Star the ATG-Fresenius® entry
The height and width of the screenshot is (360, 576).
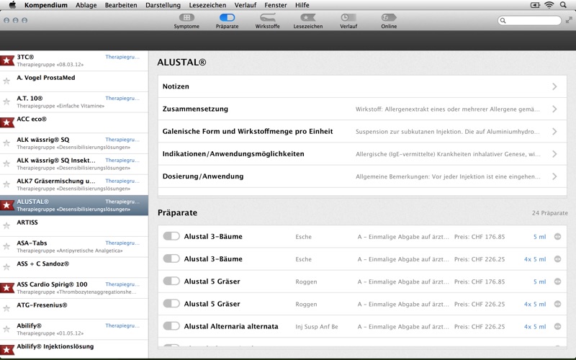pyautogui.click(x=6, y=308)
